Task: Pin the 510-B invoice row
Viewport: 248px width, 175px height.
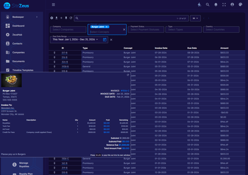Action: (54, 172)
